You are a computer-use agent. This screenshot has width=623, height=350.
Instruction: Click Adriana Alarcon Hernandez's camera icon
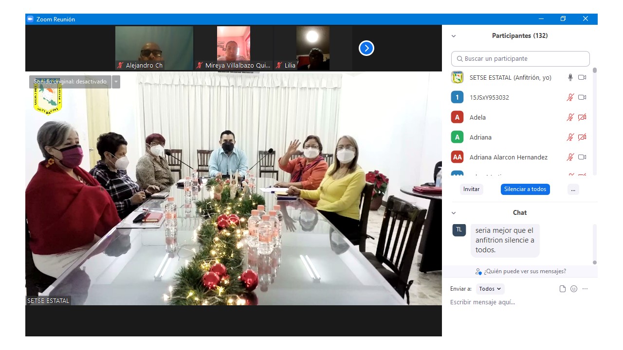click(x=582, y=157)
